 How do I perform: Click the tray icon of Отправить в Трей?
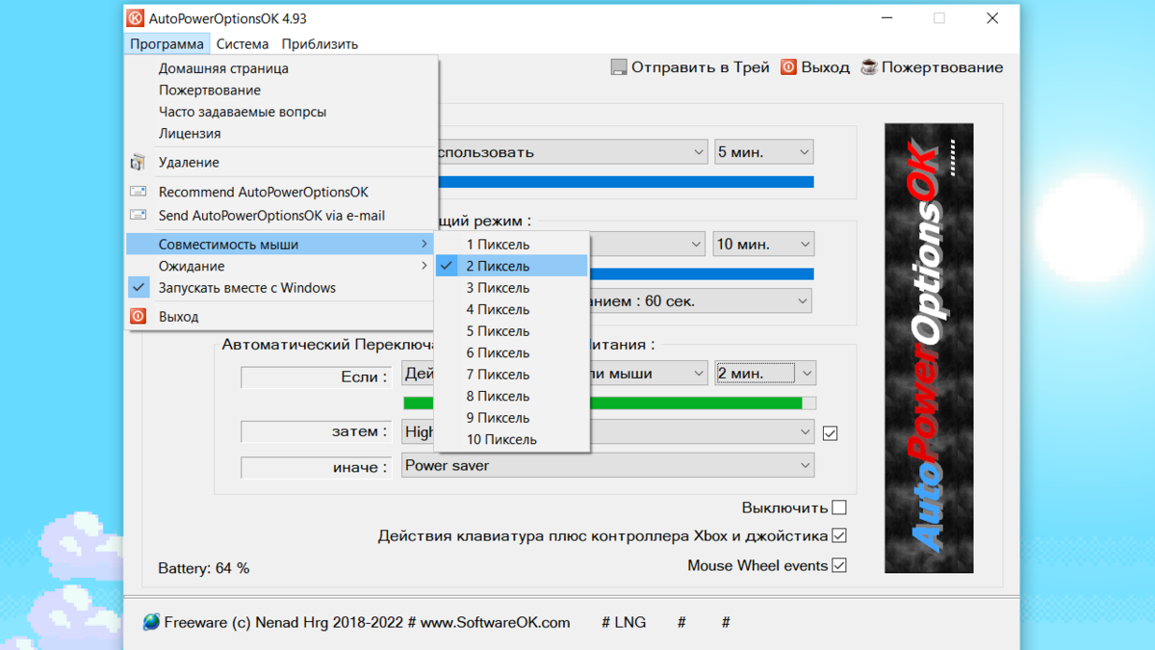pyautogui.click(x=619, y=67)
